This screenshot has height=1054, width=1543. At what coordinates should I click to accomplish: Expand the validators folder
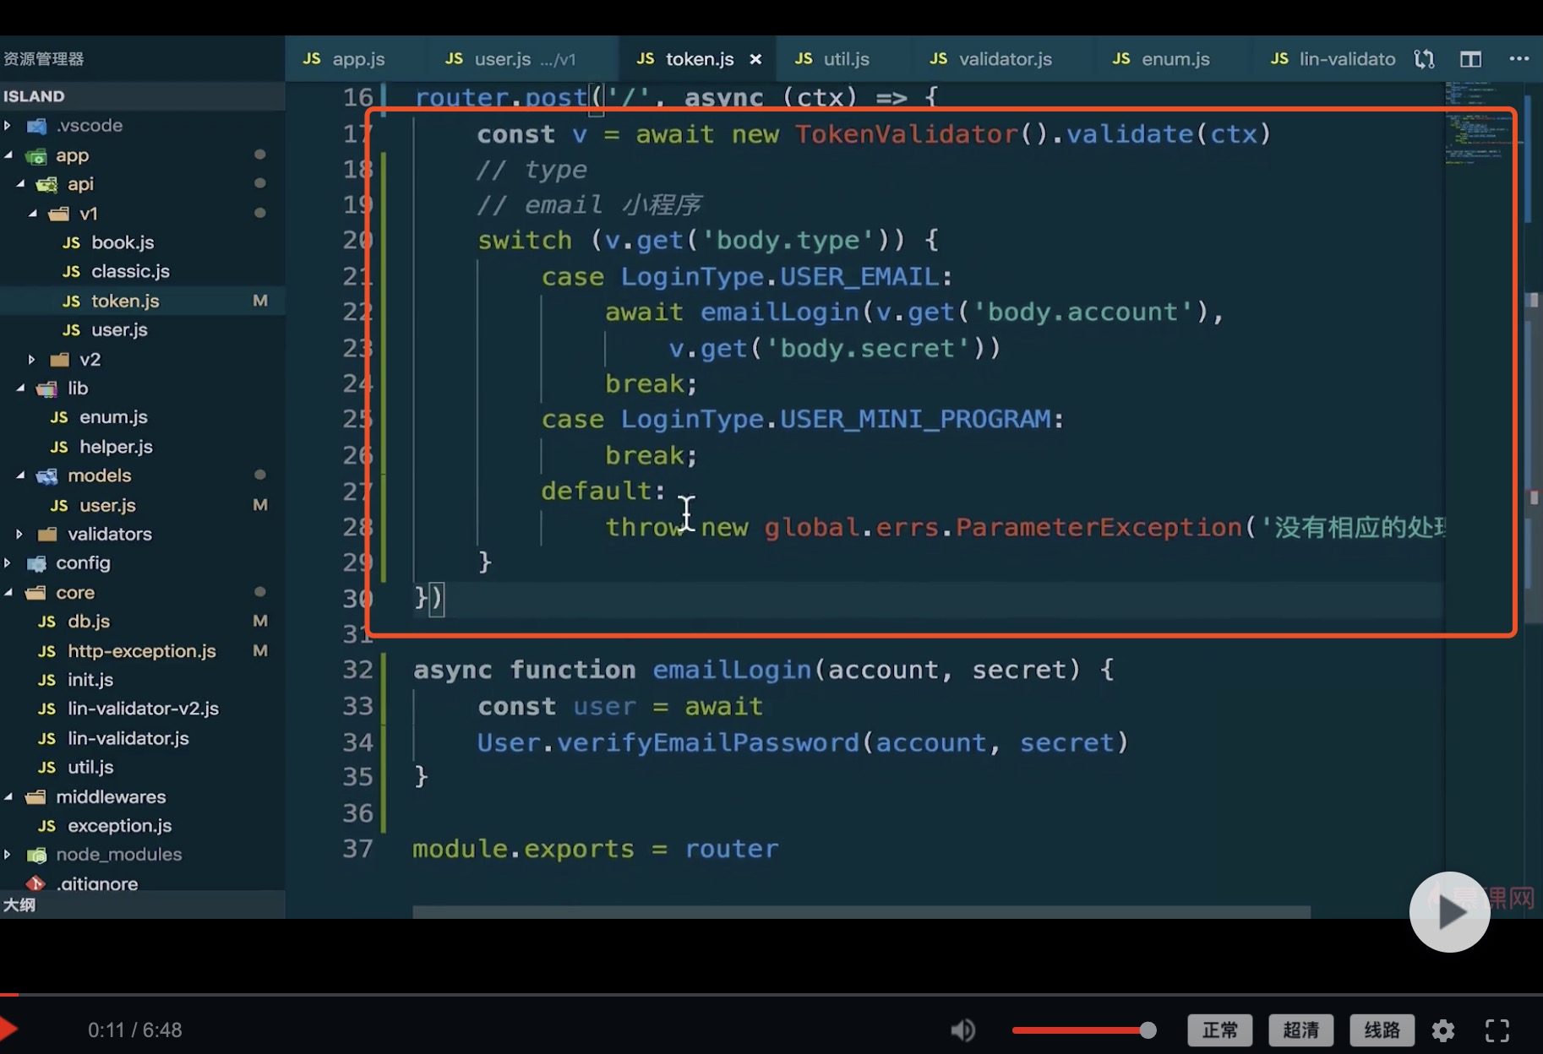tap(19, 534)
